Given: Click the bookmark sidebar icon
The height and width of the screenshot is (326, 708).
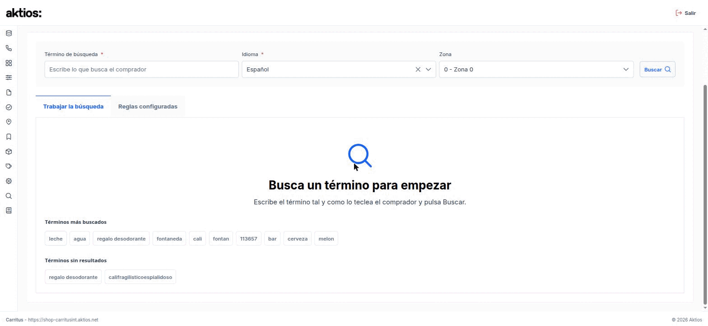Looking at the screenshot, I should 9,137.
